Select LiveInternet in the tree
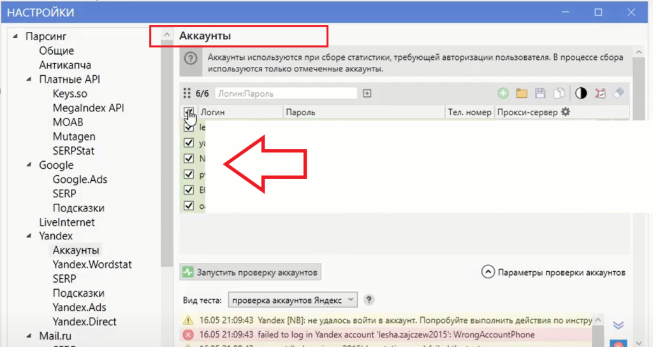Screen dimensions: 653x347 (x=66, y=222)
